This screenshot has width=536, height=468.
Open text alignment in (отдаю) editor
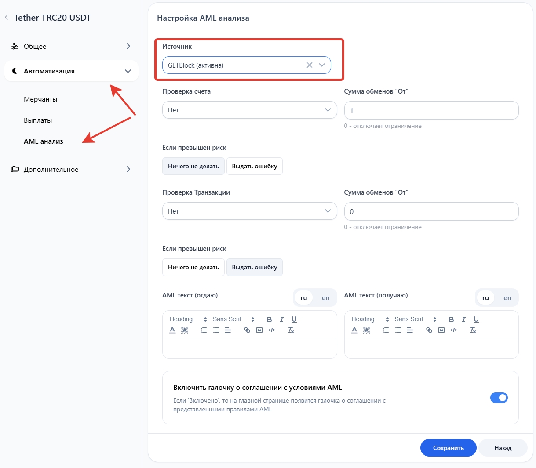pos(228,330)
